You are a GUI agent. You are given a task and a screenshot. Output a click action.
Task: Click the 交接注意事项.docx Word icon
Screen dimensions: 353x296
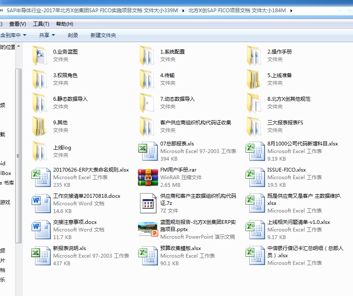click(41, 229)
